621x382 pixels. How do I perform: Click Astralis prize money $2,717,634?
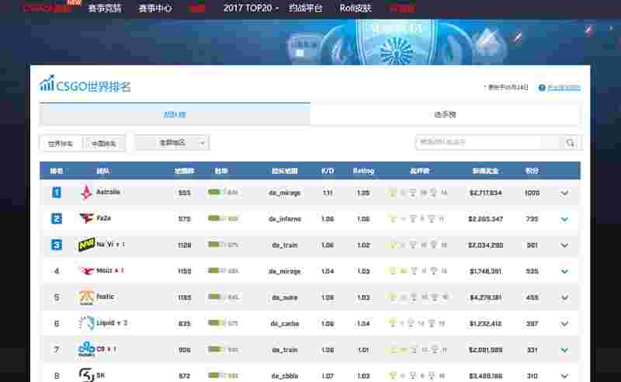pos(486,193)
